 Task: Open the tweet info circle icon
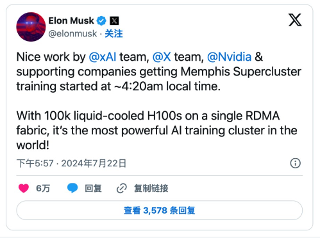click(x=295, y=163)
